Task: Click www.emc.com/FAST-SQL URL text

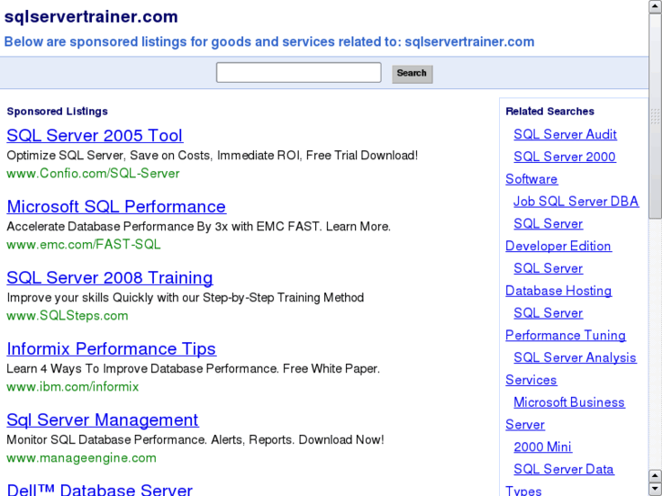Action: pos(84,245)
